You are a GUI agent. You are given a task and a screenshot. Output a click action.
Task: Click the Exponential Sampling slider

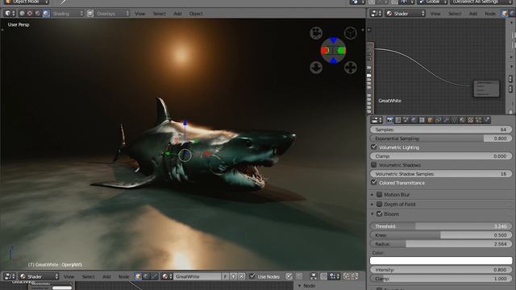point(441,139)
